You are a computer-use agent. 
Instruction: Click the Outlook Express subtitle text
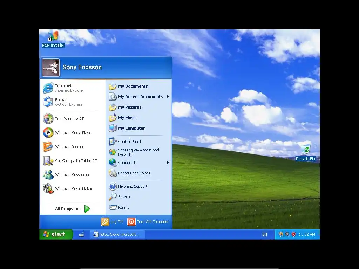pos(69,104)
